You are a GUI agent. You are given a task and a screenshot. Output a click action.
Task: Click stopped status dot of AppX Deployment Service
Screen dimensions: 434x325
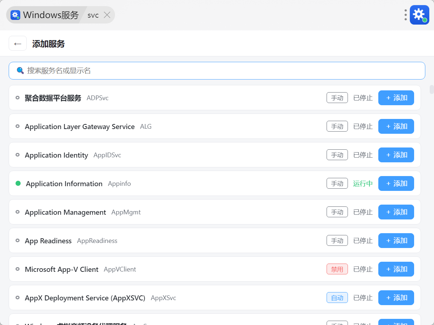coord(17,298)
